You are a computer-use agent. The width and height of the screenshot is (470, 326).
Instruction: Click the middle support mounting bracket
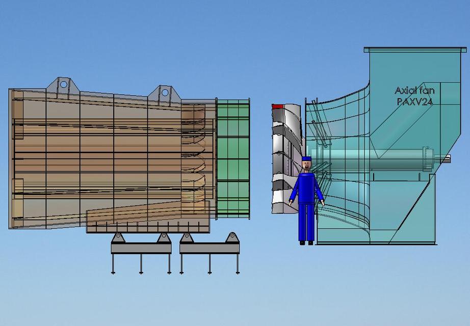coord(163,237)
